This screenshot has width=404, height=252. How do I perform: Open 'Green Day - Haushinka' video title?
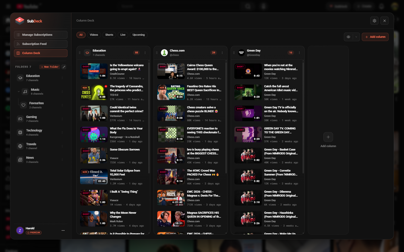click(x=281, y=215)
